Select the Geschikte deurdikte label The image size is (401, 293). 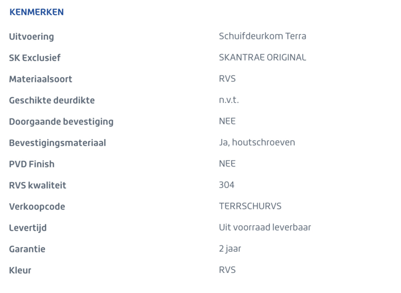click(52, 100)
